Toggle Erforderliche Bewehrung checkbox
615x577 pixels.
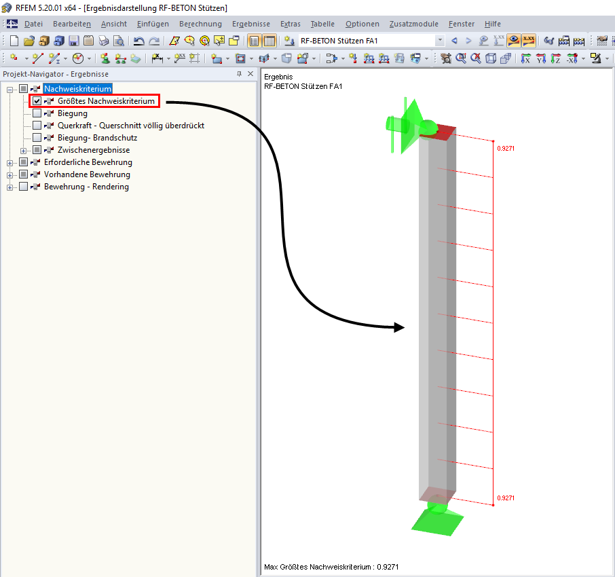click(24, 162)
